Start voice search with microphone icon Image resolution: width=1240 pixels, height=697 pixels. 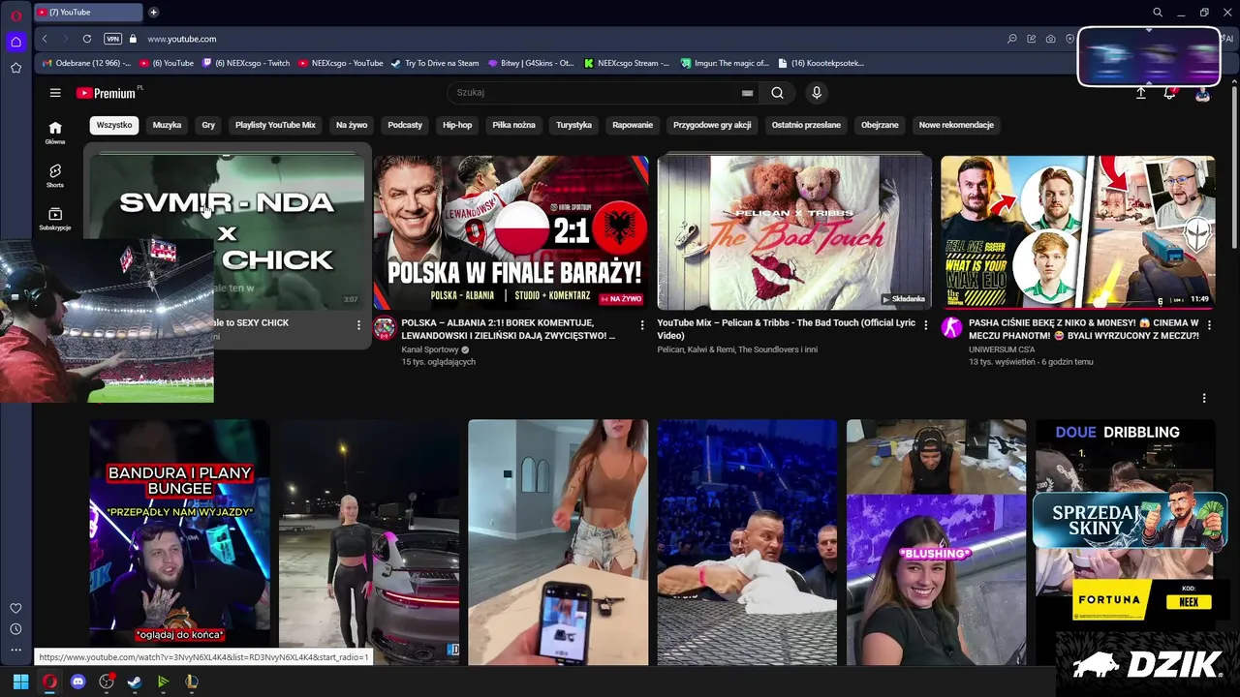(x=817, y=93)
